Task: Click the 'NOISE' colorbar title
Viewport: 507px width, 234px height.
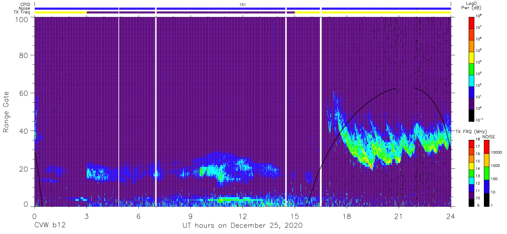Action: pos(488,137)
